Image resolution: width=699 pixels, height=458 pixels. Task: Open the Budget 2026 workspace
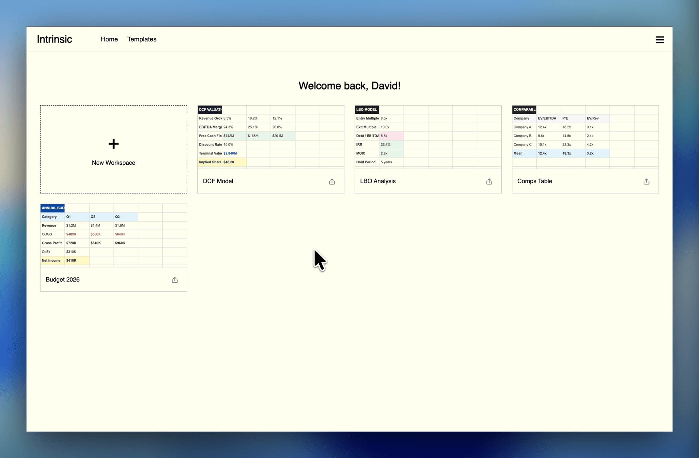62,279
